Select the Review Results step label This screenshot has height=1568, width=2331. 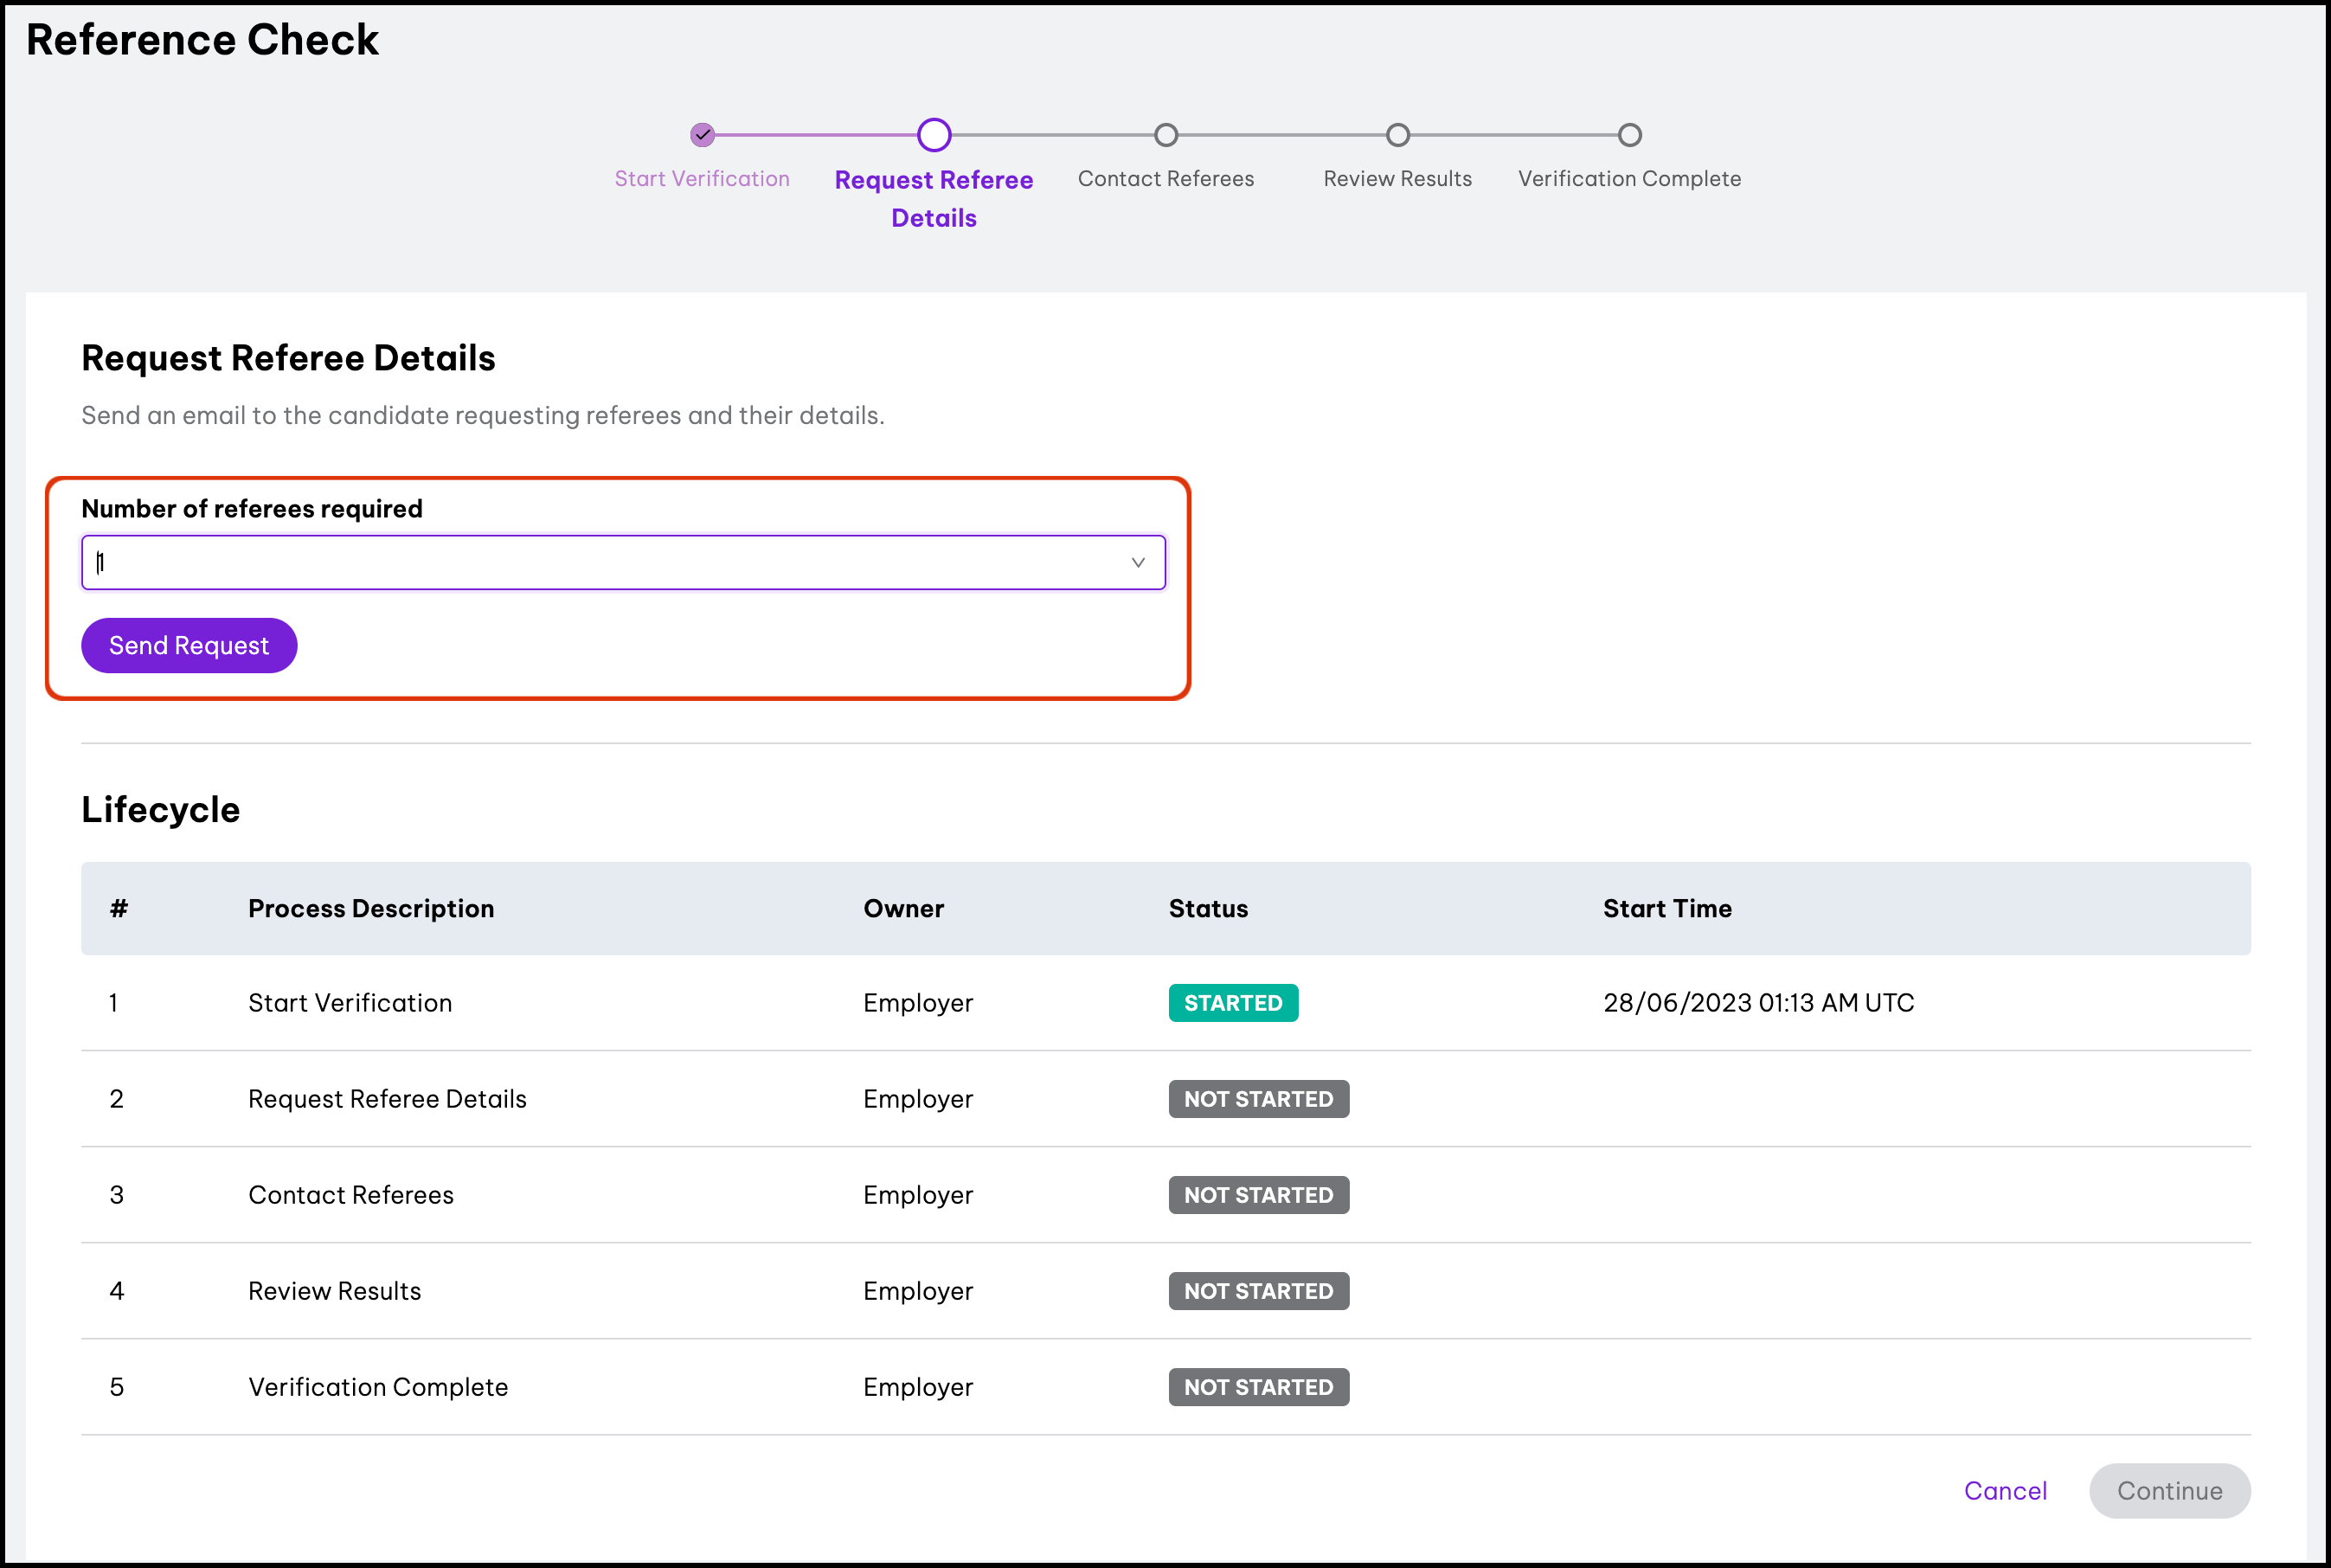click(x=1397, y=178)
